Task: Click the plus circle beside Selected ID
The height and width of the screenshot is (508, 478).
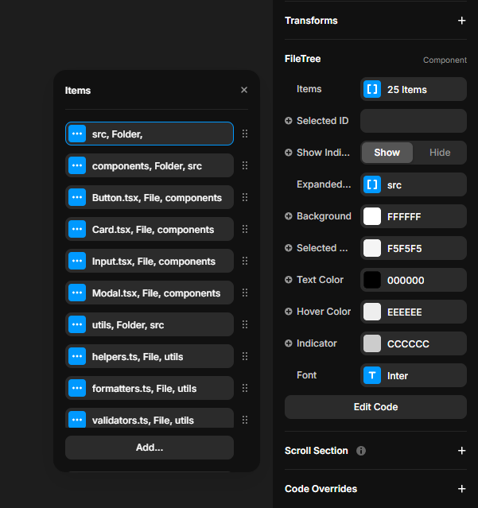Action: tap(289, 121)
